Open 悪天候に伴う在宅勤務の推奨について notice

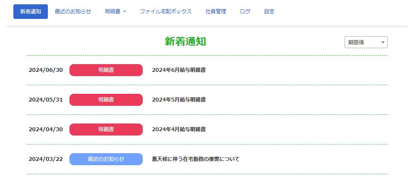point(195,159)
